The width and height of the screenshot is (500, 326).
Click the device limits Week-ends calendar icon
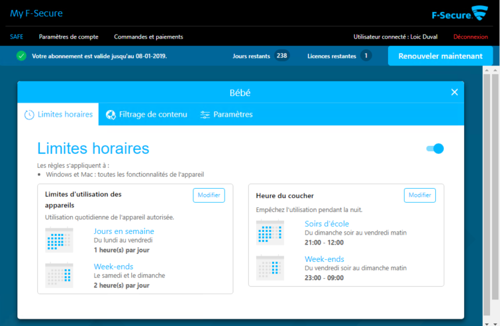(60, 275)
